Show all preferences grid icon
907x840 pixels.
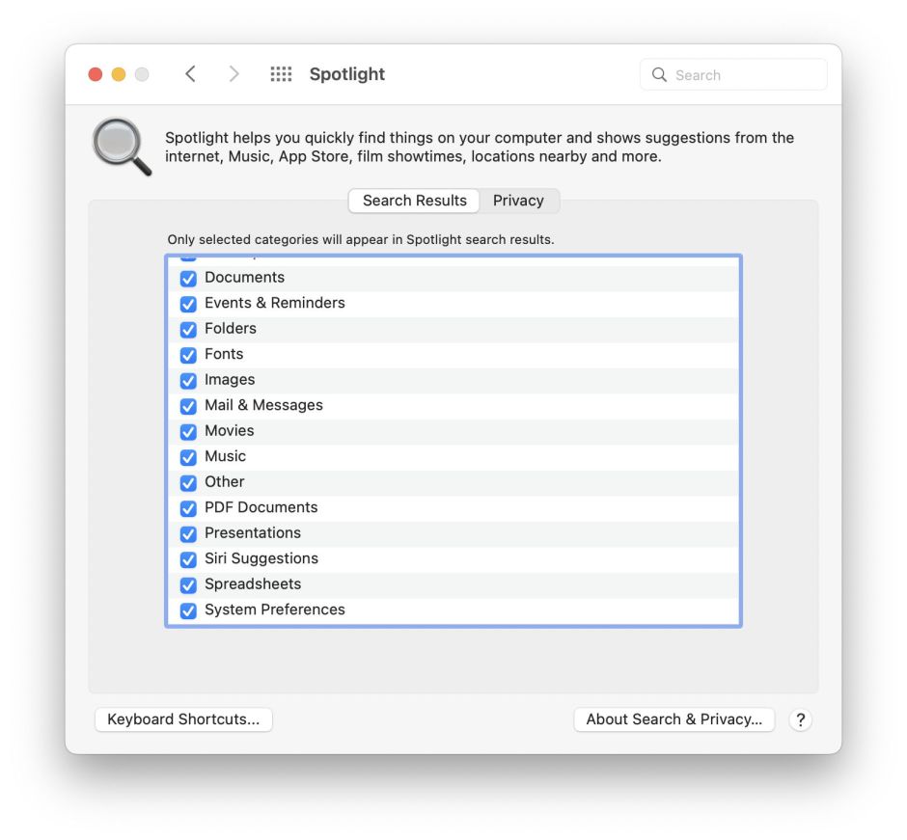point(281,74)
